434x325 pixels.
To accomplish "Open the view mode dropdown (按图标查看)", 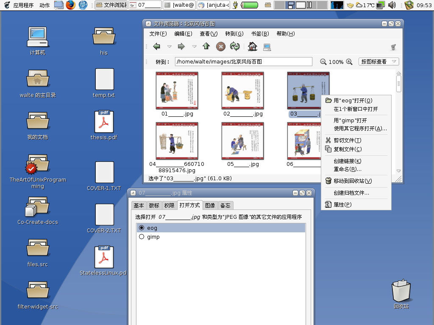I will [378, 62].
